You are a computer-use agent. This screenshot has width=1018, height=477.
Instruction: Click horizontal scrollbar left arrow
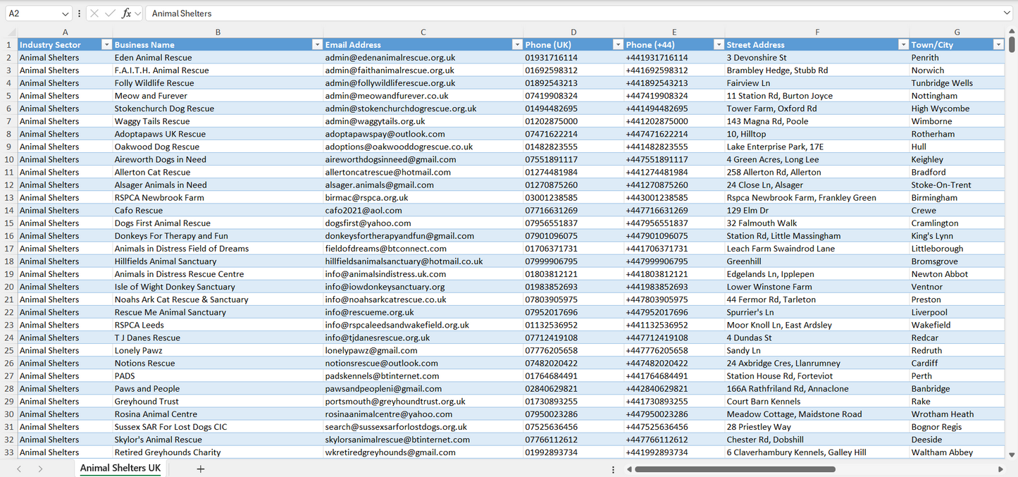[628, 469]
